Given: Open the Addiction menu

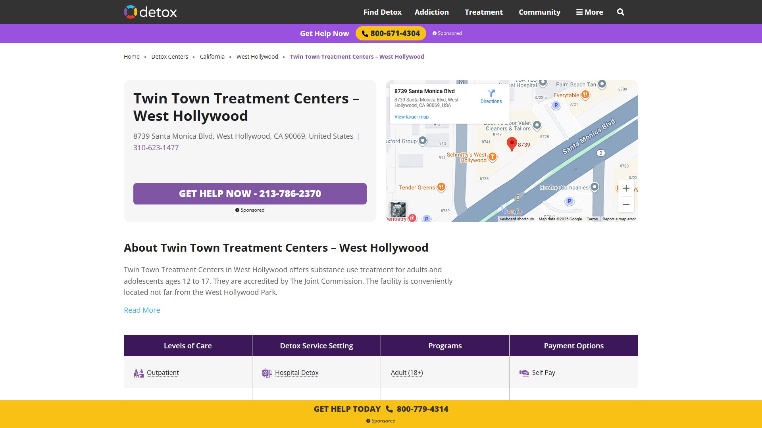Looking at the screenshot, I should [431, 12].
